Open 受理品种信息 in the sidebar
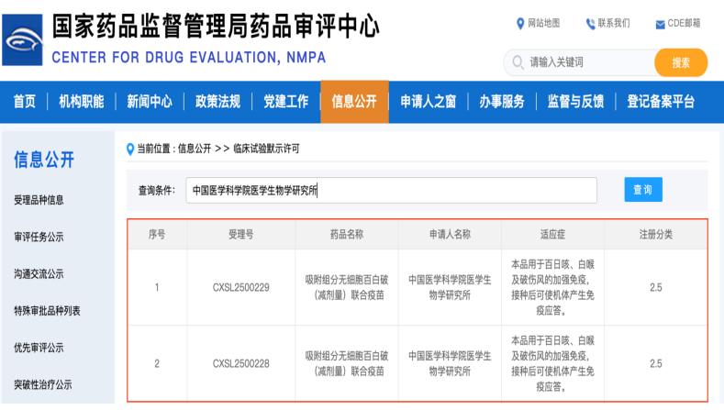This screenshot has width=724, height=410. (39, 200)
